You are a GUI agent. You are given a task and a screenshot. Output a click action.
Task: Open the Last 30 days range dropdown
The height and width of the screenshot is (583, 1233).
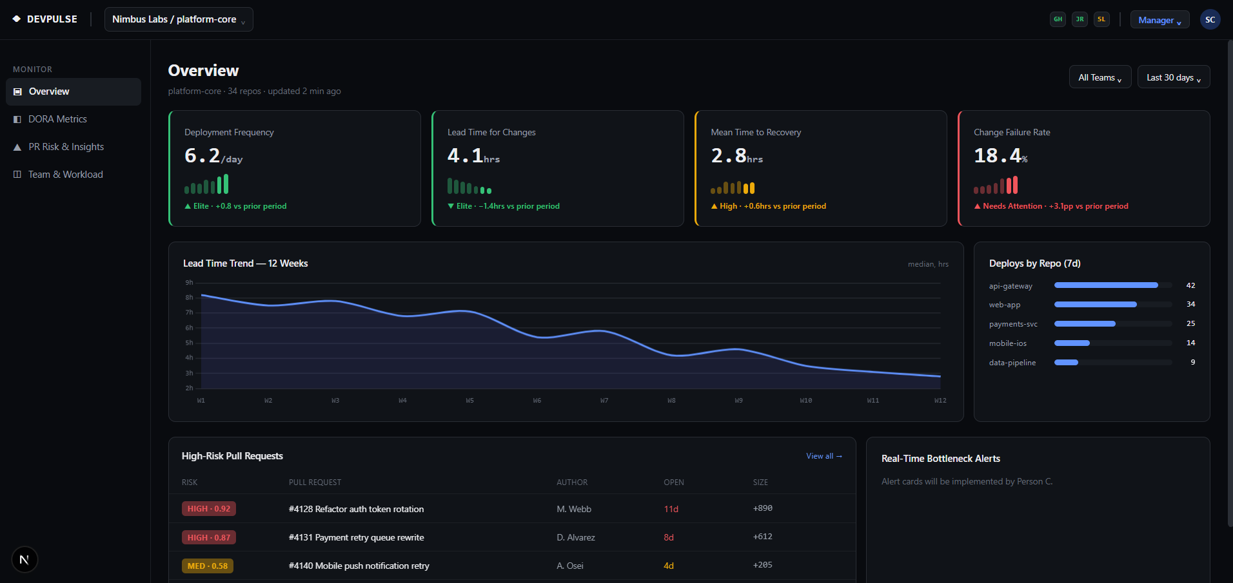point(1174,77)
